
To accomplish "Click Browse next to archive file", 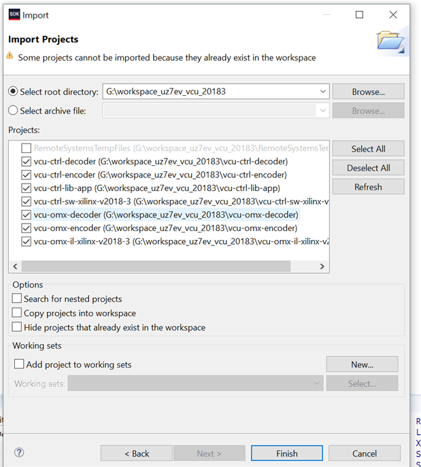I will tap(368, 111).
